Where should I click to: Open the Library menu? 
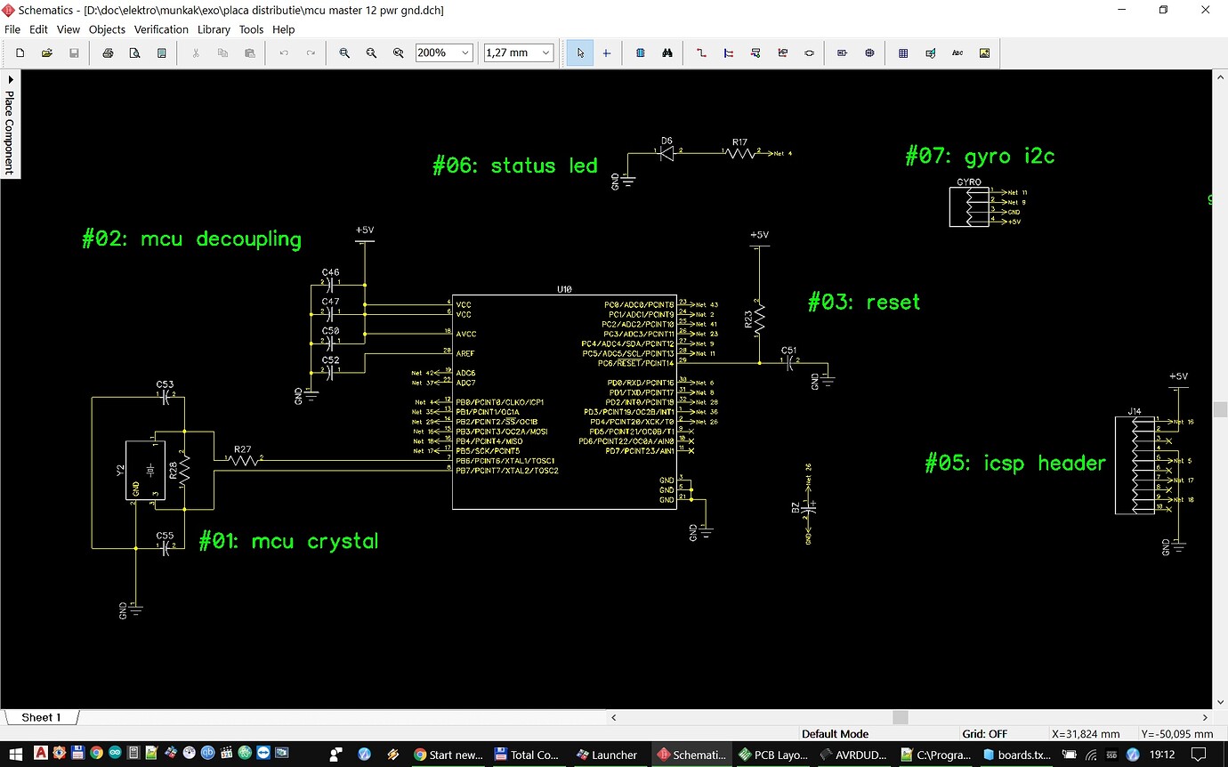[x=214, y=29]
